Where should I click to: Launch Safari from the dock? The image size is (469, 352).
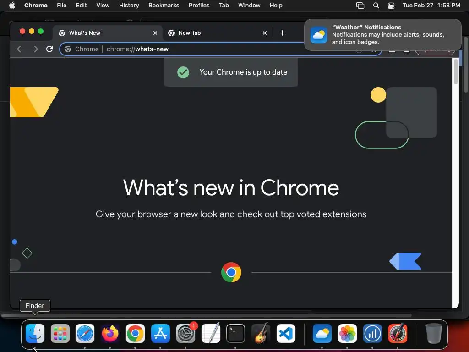(x=85, y=333)
